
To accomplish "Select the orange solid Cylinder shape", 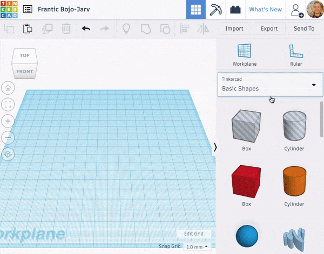I will 294,186.
